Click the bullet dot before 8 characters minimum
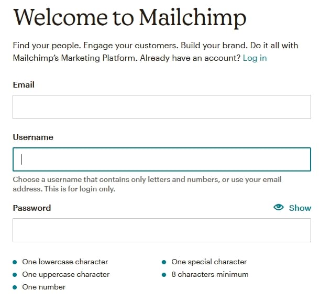 click(164, 274)
